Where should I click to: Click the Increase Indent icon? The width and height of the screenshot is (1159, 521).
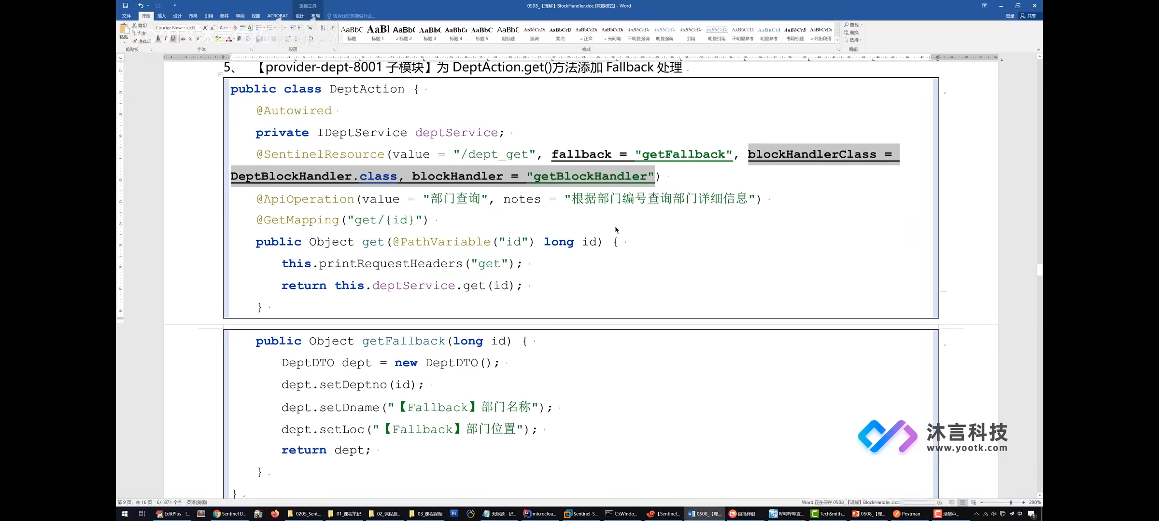(300, 28)
